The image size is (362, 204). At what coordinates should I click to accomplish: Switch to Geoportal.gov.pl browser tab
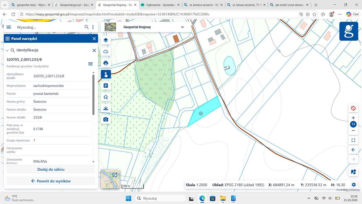[x=74, y=5]
